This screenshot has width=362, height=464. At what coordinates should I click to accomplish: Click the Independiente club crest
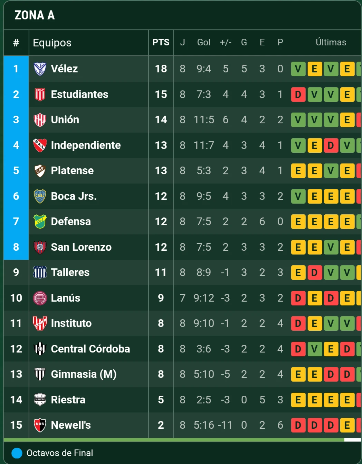[x=40, y=145]
